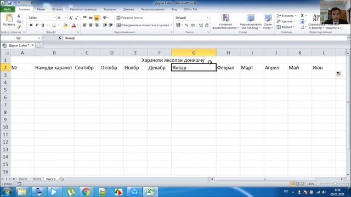Click the accounting currency format icon
This screenshot has width=351, height=197.
point(178,25)
